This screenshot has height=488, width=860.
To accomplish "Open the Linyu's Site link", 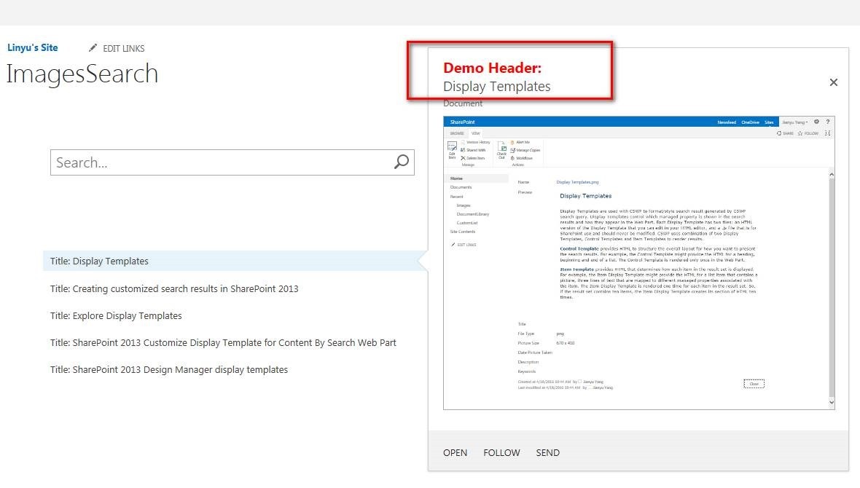I will coord(32,47).
